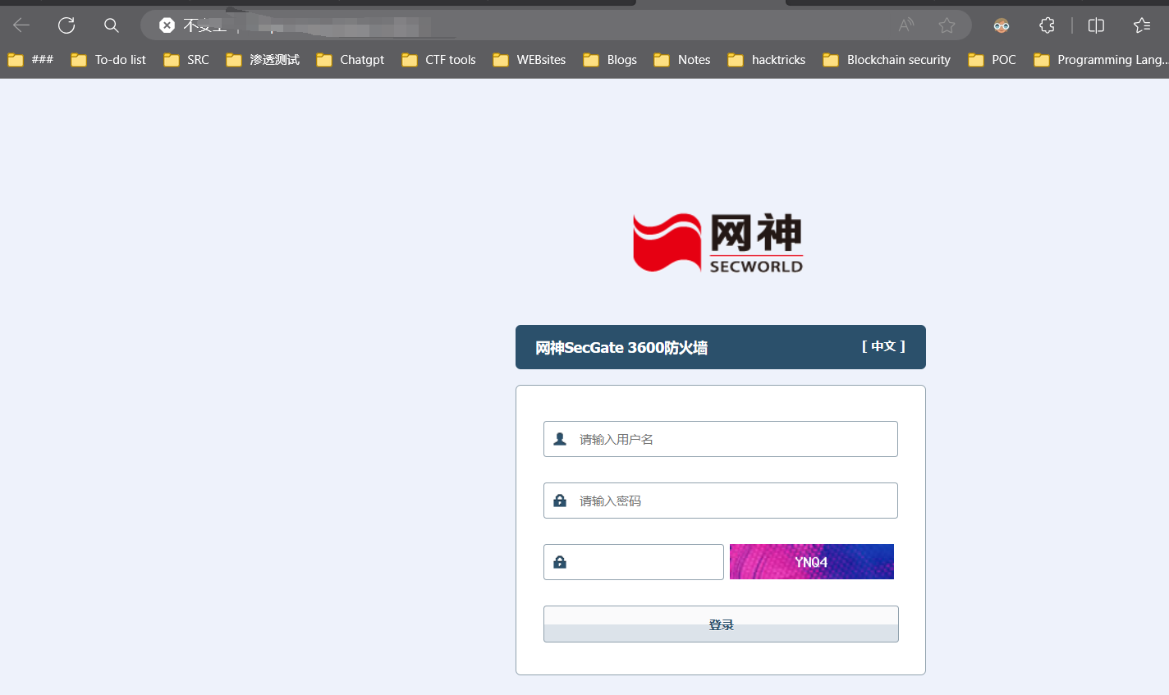The image size is (1169, 695).
Task: Go back with the browser back arrow
Action: coord(21,25)
